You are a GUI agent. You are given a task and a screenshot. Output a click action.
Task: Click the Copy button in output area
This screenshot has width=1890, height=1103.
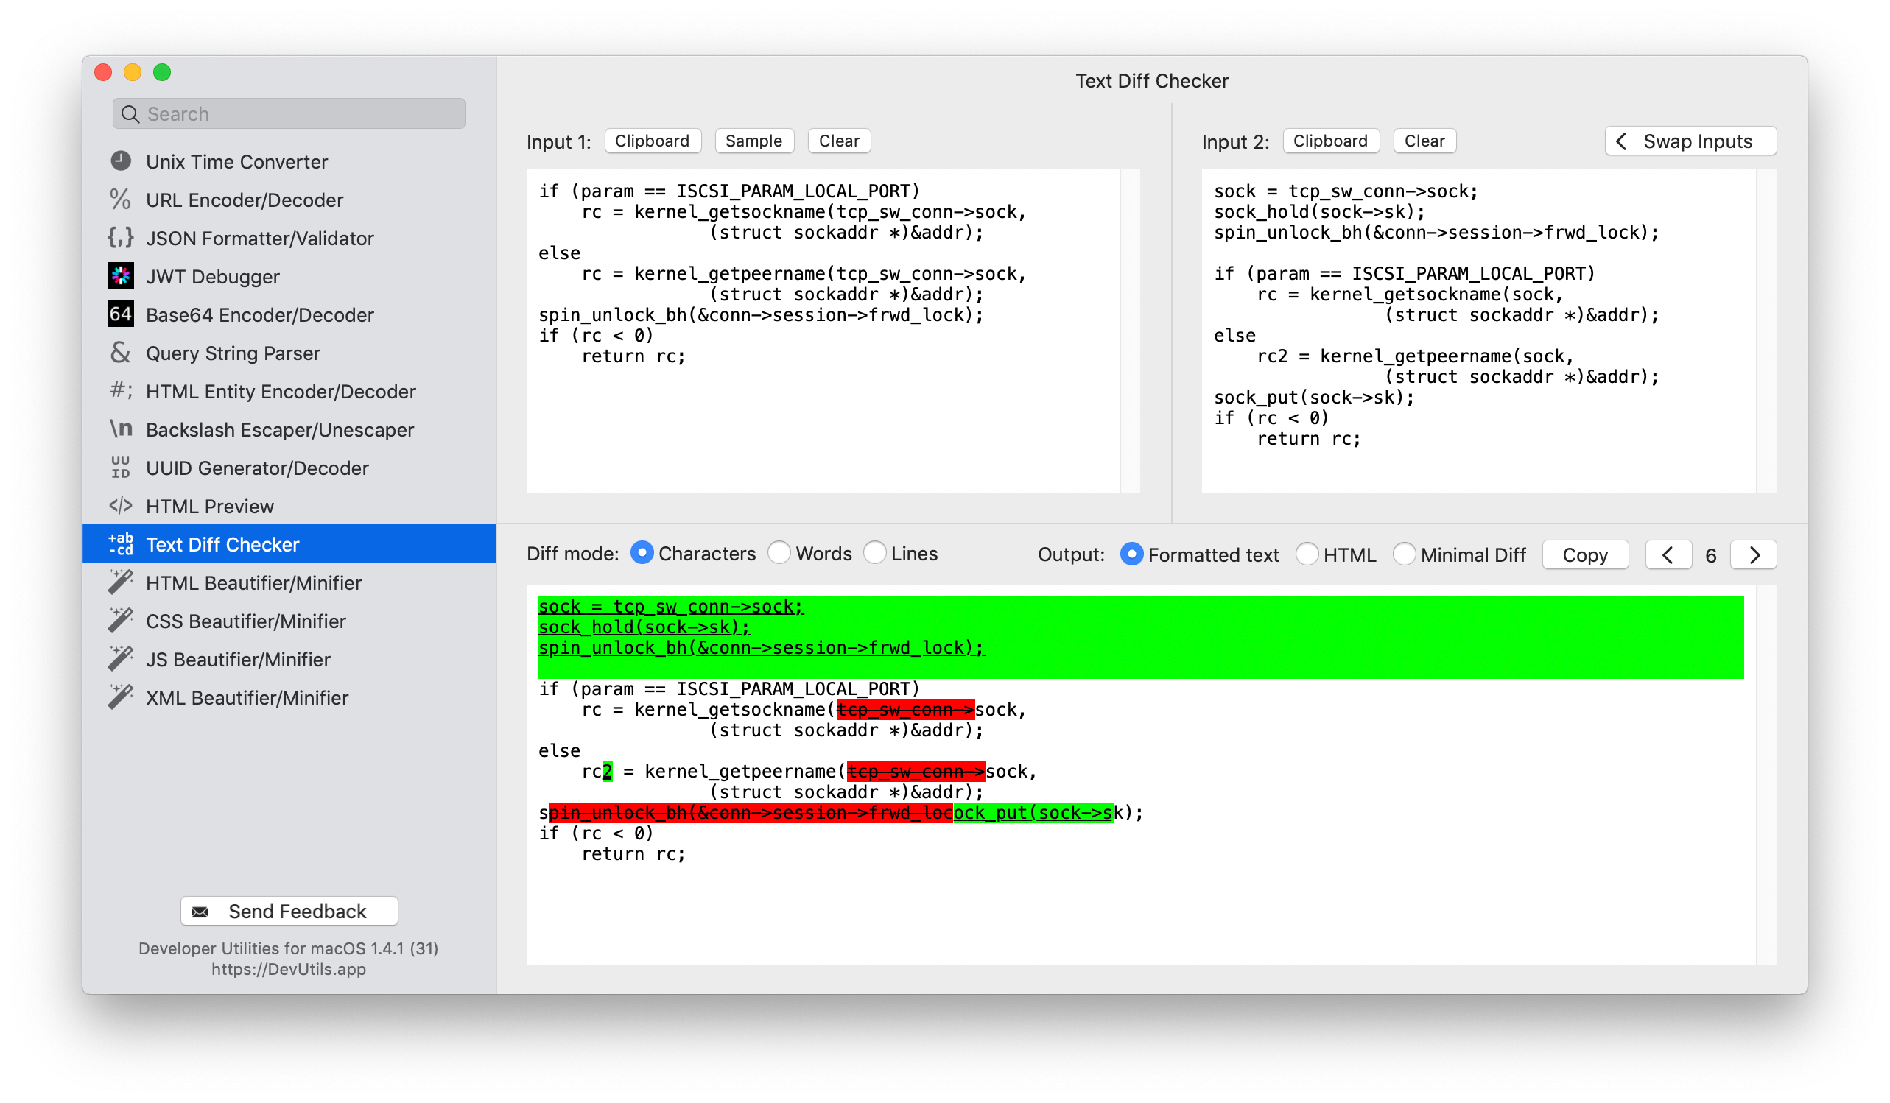click(x=1585, y=553)
